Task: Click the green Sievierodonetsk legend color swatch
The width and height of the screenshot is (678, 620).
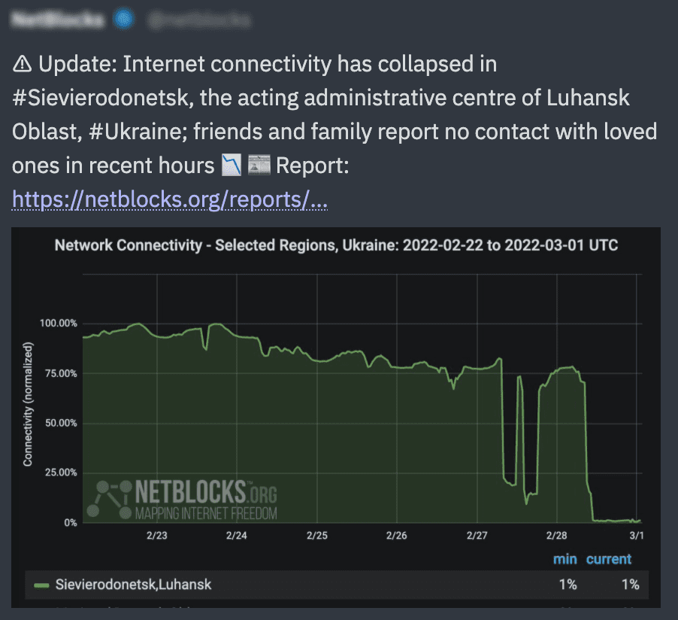Action: [41, 585]
